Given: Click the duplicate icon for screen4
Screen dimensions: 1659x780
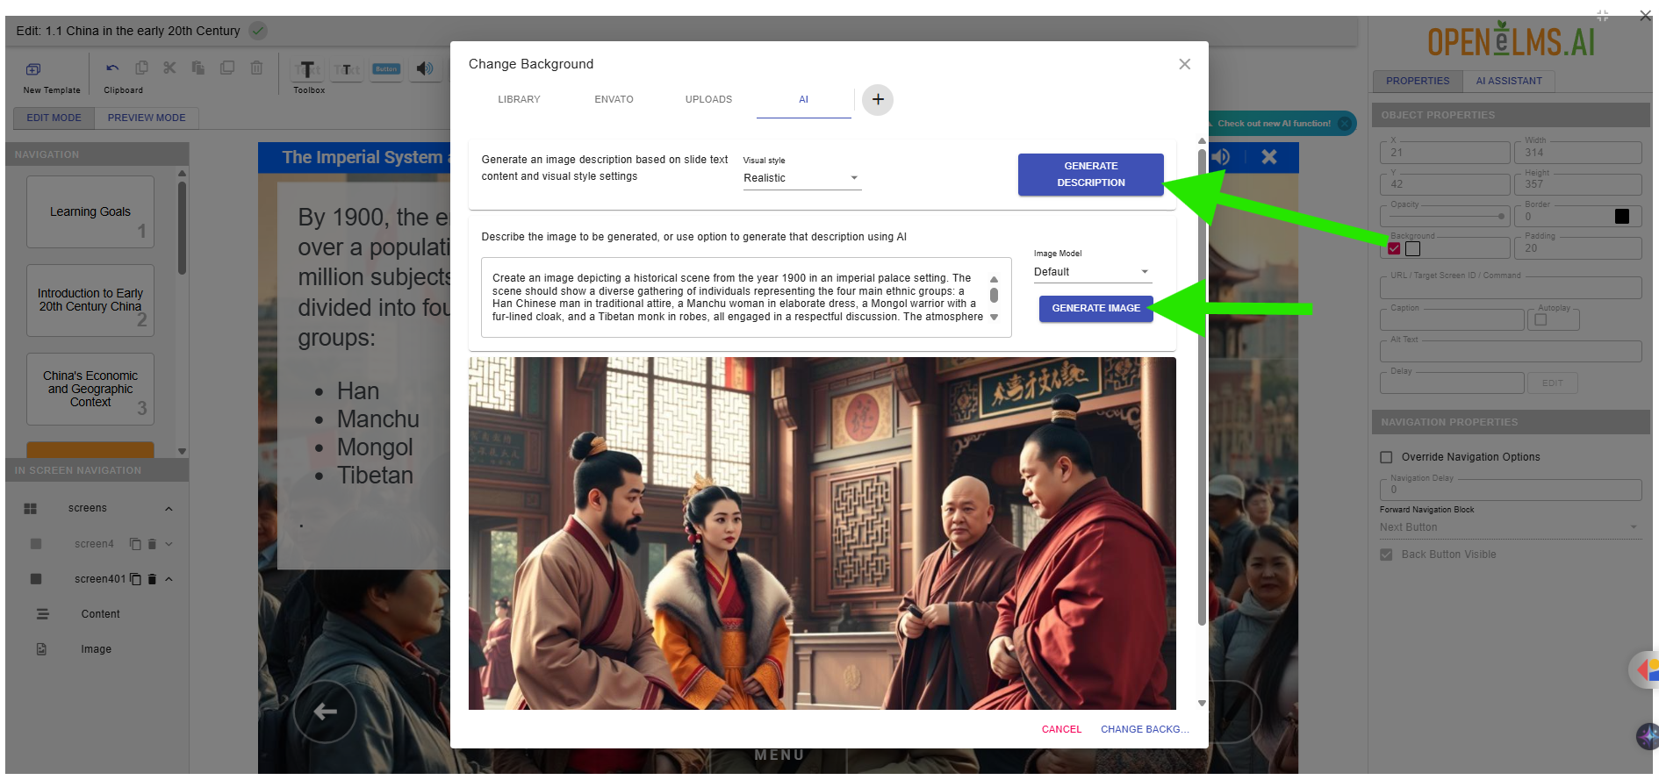Looking at the screenshot, I should click(x=135, y=544).
